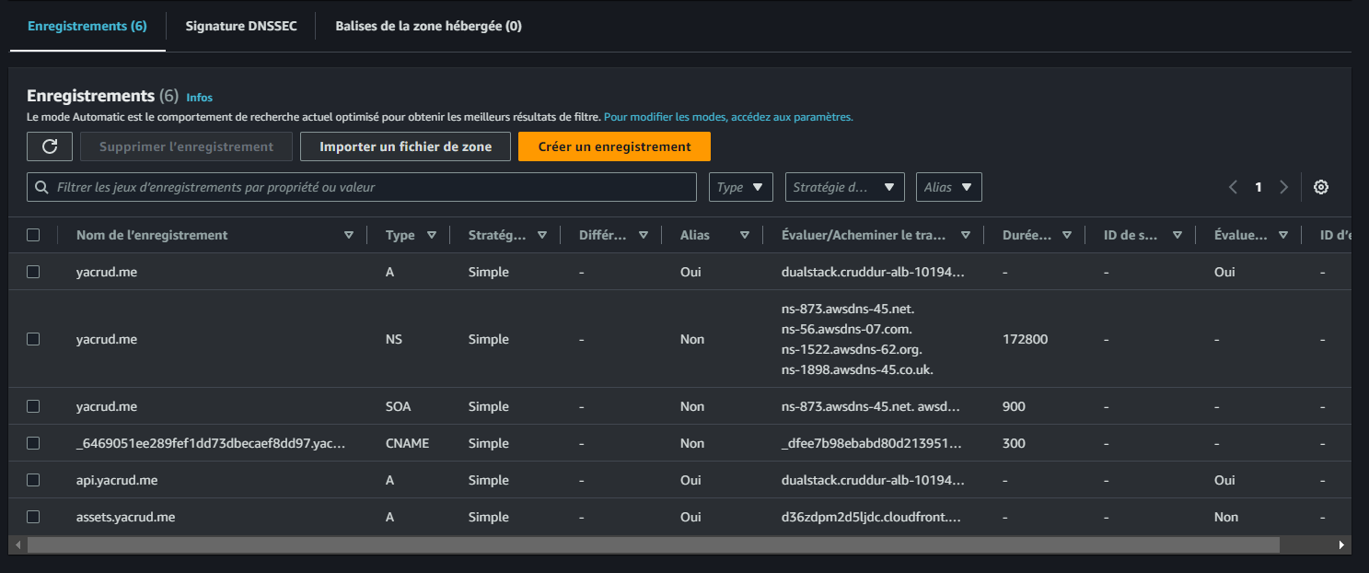Check the assets.yacrud.me record
The width and height of the screenshot is (1369, 573).
point(33,517)
